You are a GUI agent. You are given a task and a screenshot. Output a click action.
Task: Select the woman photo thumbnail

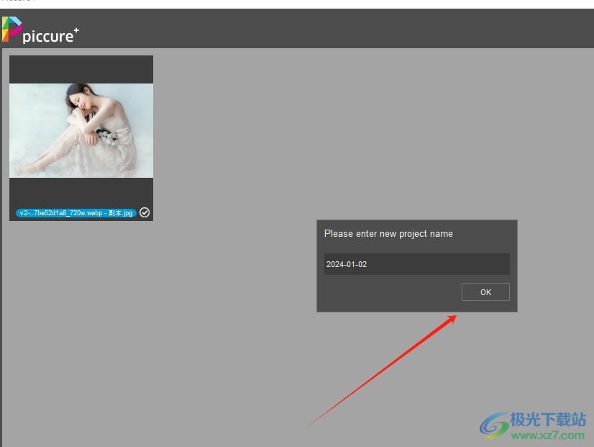click(x=81, y=130)
